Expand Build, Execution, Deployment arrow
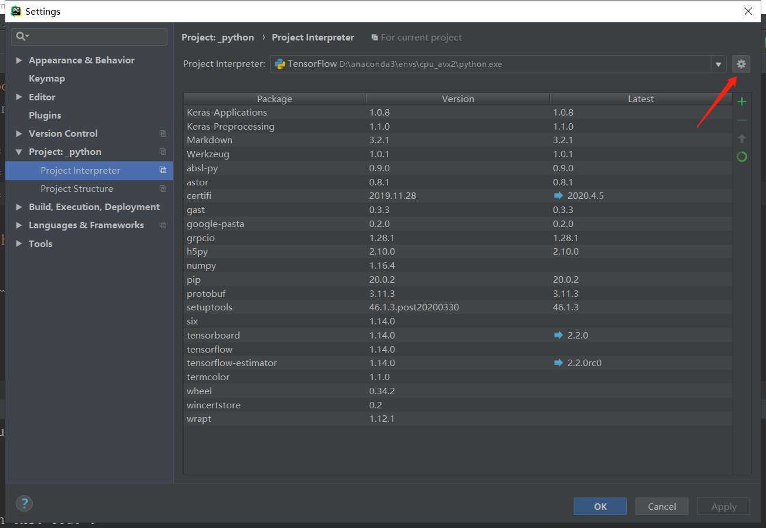 pyautogui.click(x=19, y=207)
